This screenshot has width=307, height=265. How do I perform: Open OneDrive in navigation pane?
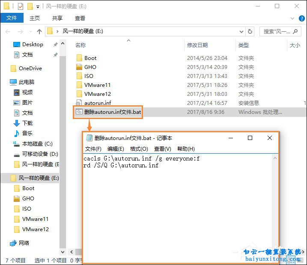(x=30, y=68)
